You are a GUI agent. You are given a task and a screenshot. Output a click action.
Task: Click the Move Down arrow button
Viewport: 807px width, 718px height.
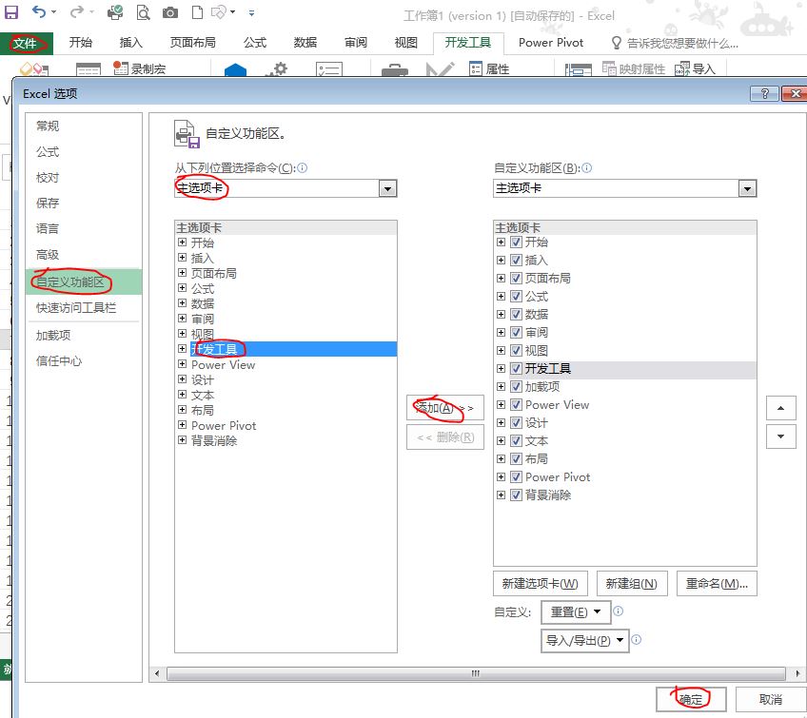coord(780,437)
